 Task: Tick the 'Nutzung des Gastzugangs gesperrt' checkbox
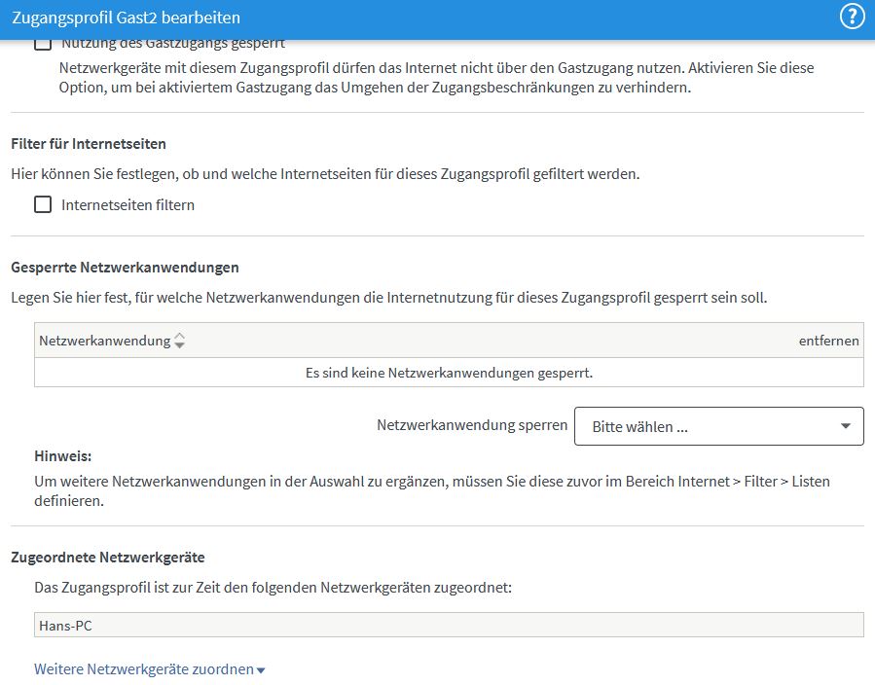pyautogui.click(x=43, y=44)
